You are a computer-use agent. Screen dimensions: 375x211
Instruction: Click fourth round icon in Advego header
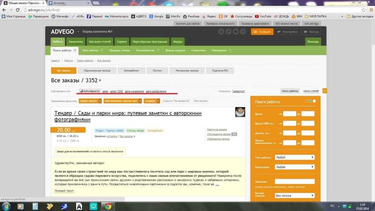(243, 32)
